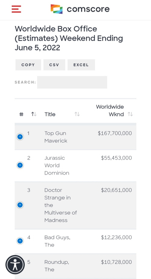Click the $167,700,000 weekend figure
Image resolution: width=151 pixels, height=279 pixels.
[x=115, y=133]
